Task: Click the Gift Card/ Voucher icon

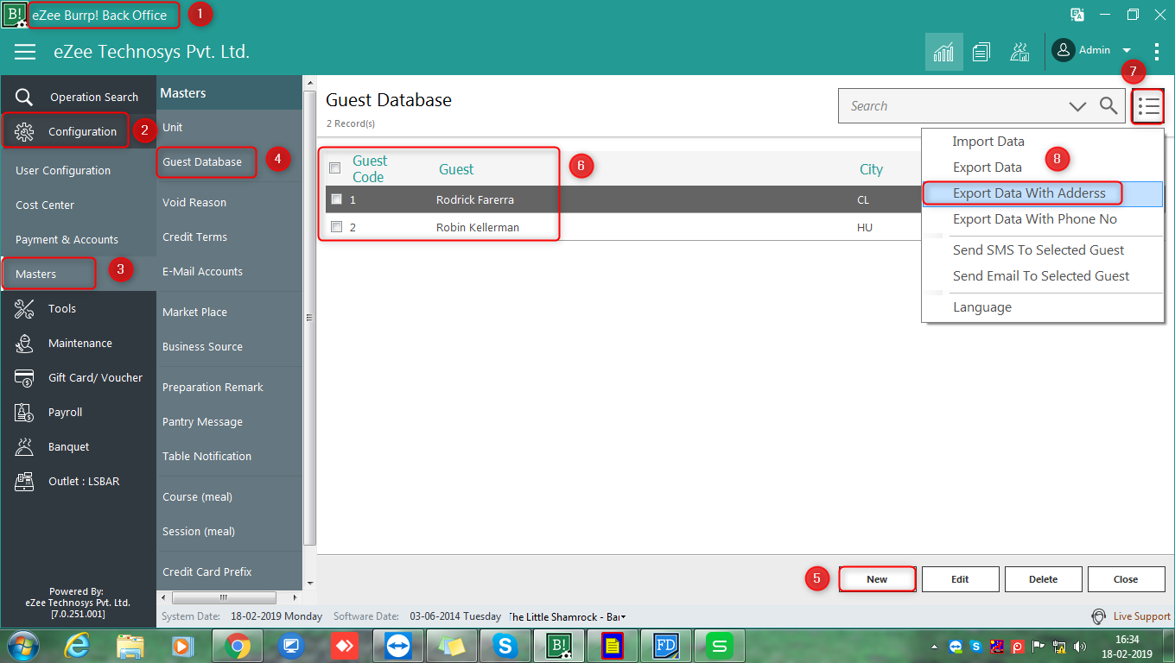Action: [x=24, y=377]
